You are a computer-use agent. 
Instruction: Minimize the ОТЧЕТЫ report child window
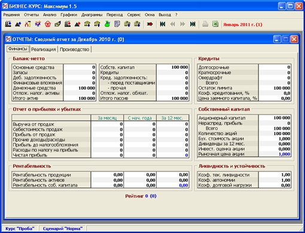pos(277,39)
